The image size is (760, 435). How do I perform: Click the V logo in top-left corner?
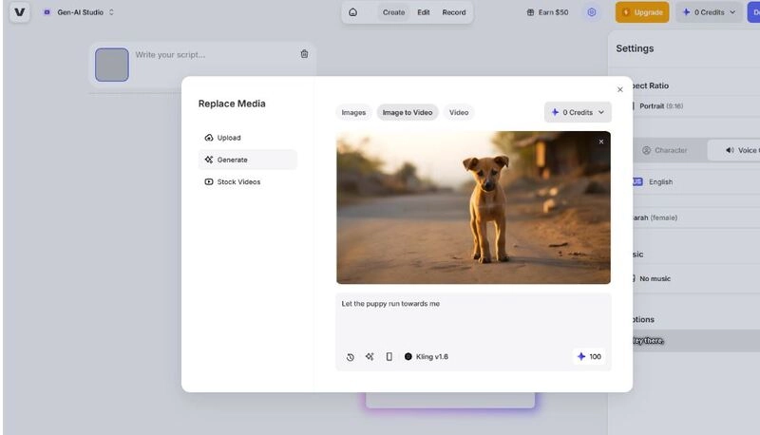coord(20,12)
